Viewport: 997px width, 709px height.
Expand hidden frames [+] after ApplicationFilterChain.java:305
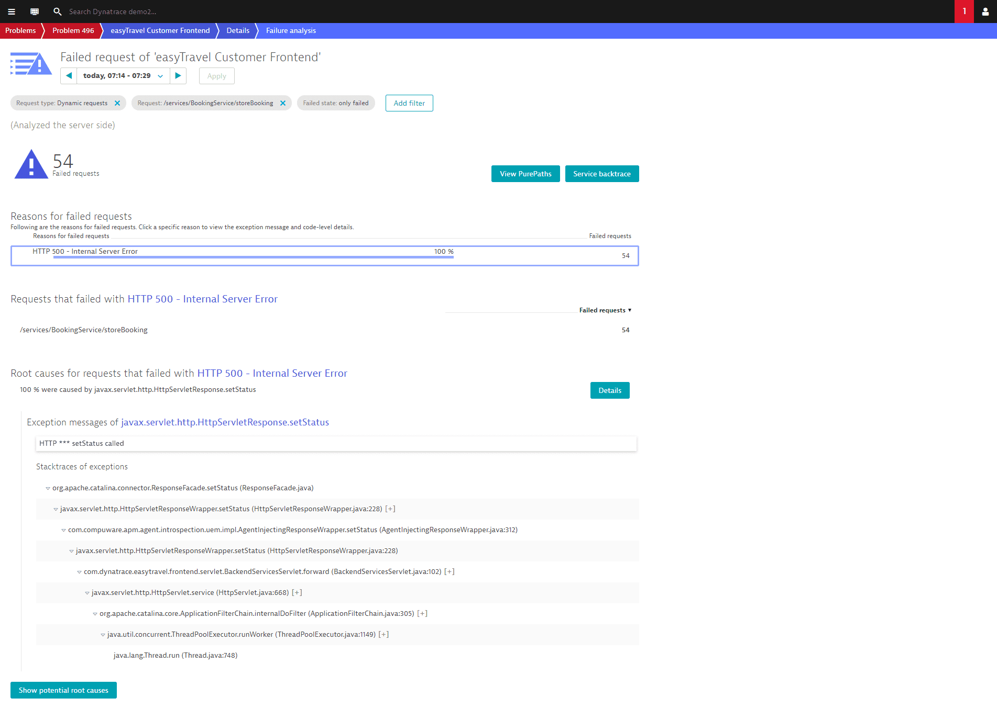[422, 613]
